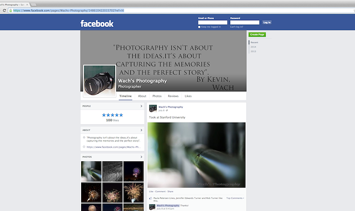Open the blurred railing photo thumbnail
The image size is (355, 211).
[x=91, y=171]
